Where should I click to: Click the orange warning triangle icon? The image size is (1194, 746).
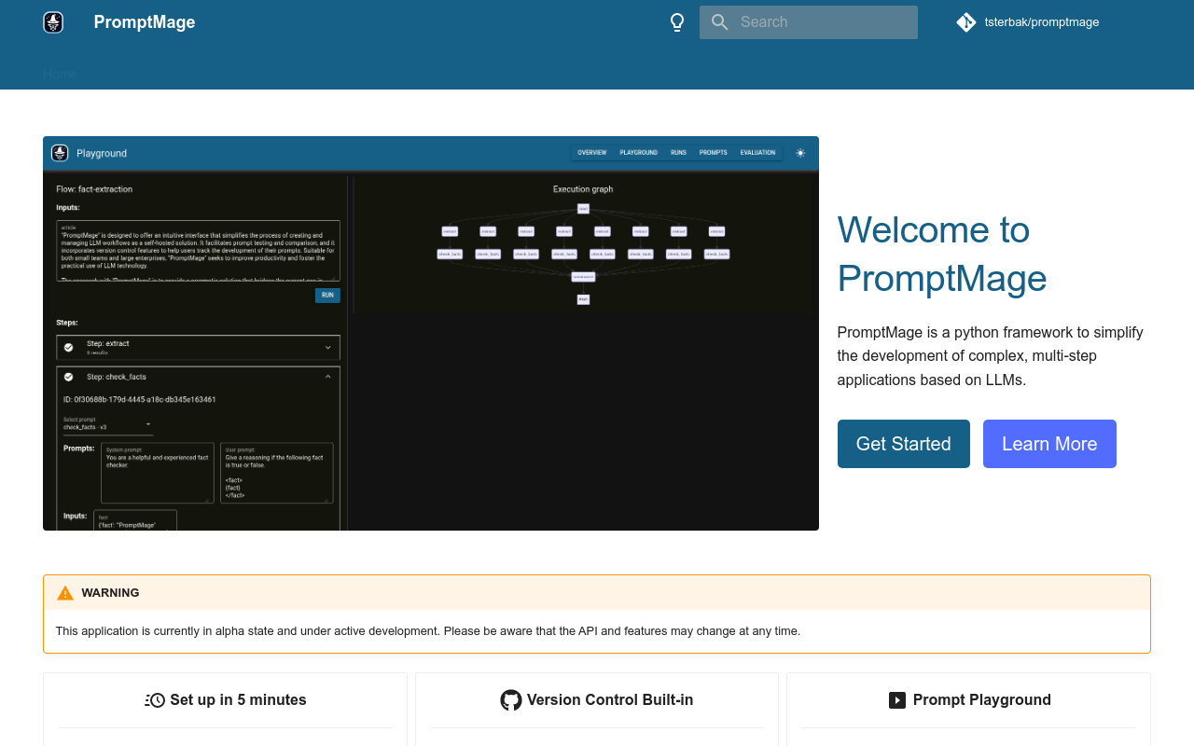tap(65, 593)
